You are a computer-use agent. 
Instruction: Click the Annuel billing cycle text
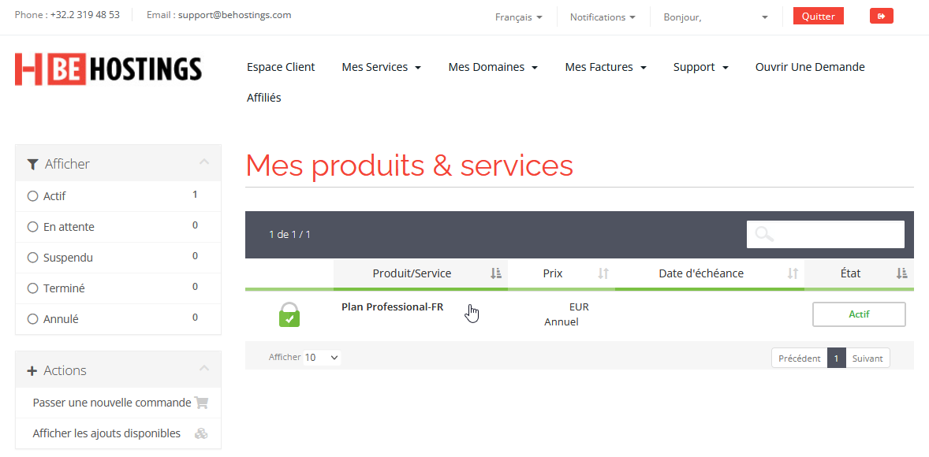click(x=561, y=322)
